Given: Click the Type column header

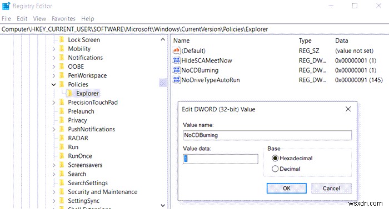Looking at the screenshot, I should point(305,40).
